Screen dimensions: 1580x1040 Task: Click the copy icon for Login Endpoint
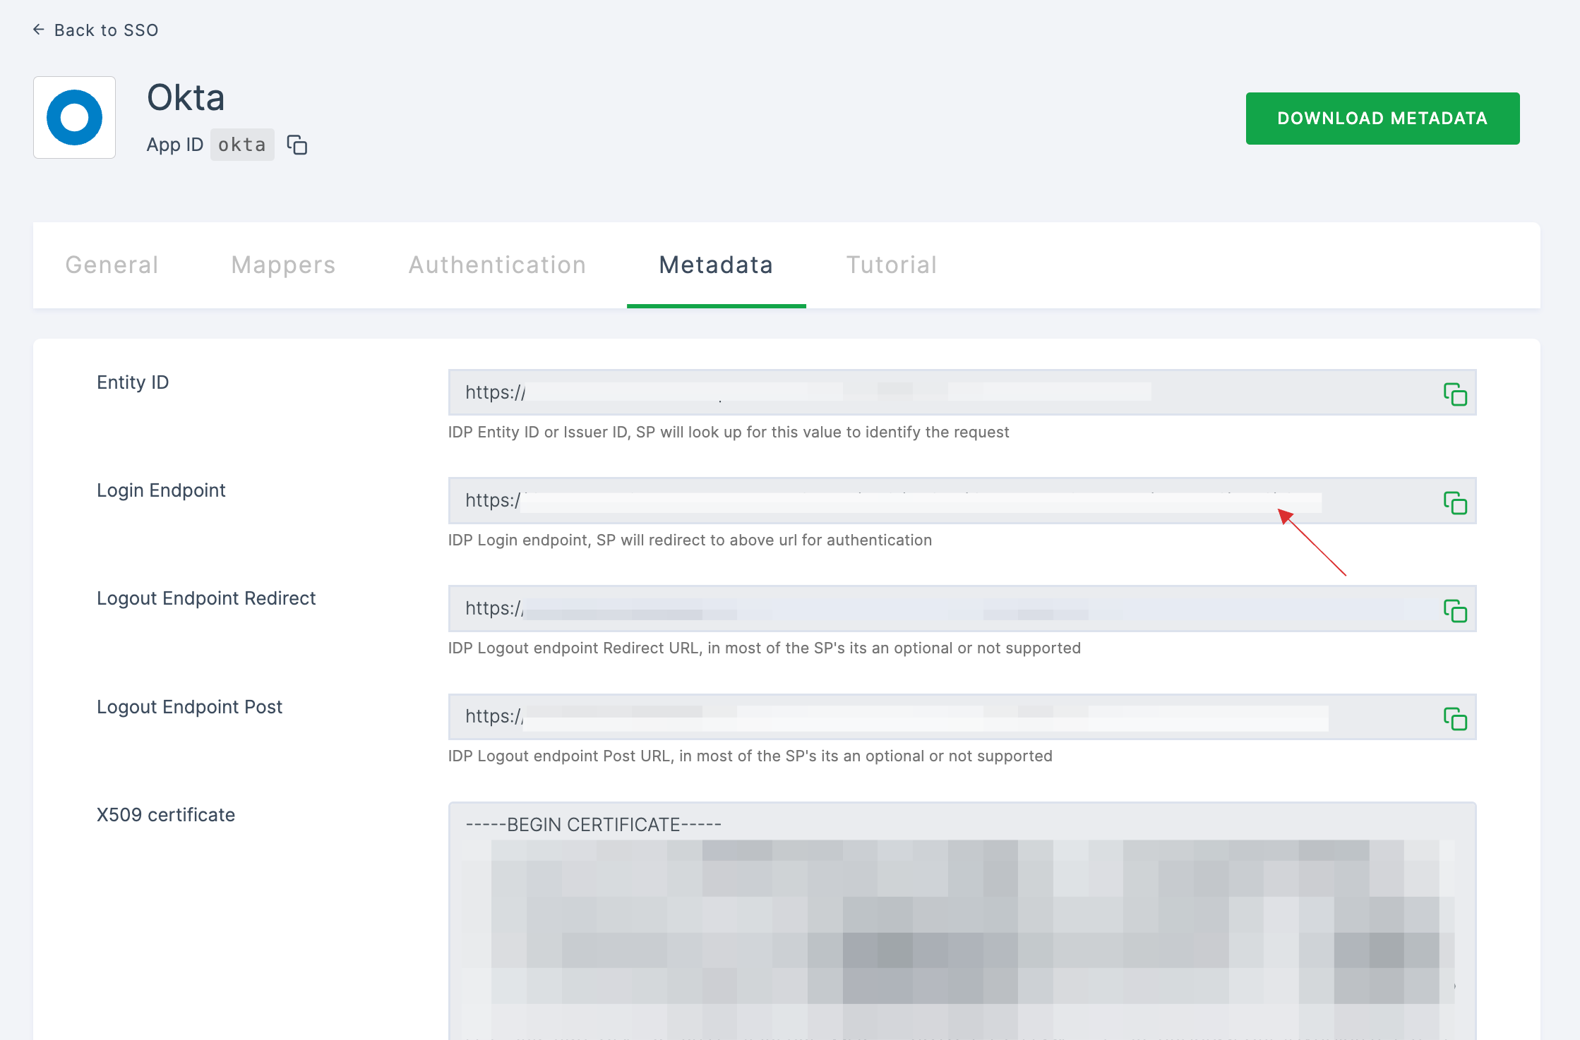1454,502
